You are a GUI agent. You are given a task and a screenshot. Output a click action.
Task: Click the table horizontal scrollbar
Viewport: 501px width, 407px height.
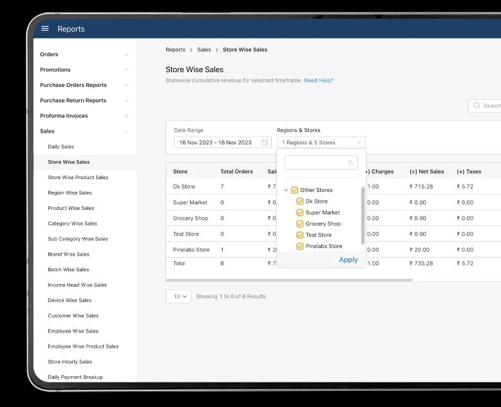click(x=289, y=280)
